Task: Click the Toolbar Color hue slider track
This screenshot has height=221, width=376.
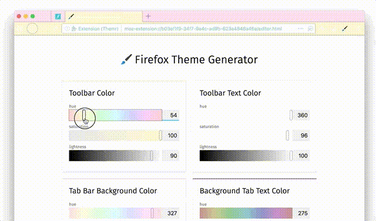Action: 116,115
